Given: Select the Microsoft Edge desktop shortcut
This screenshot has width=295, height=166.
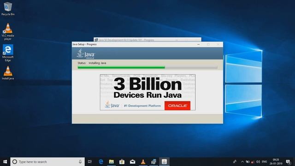Looking at the screenshot, I should tap(8, 53).
